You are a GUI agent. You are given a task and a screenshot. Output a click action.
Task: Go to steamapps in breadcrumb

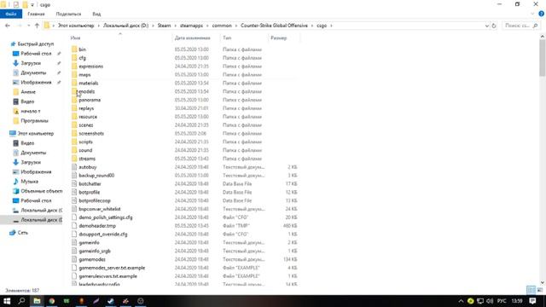pos(191,26)
